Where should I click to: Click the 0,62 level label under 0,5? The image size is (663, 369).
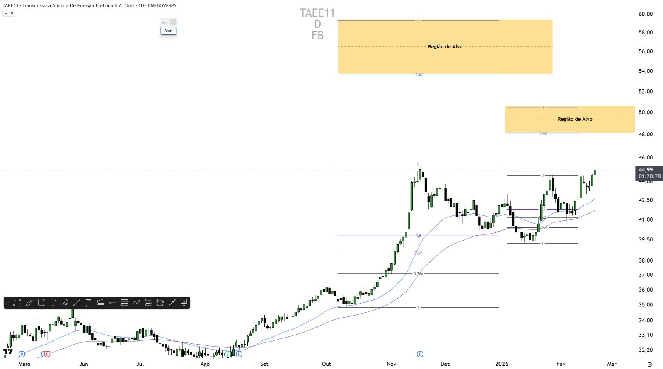click(419, 253)
